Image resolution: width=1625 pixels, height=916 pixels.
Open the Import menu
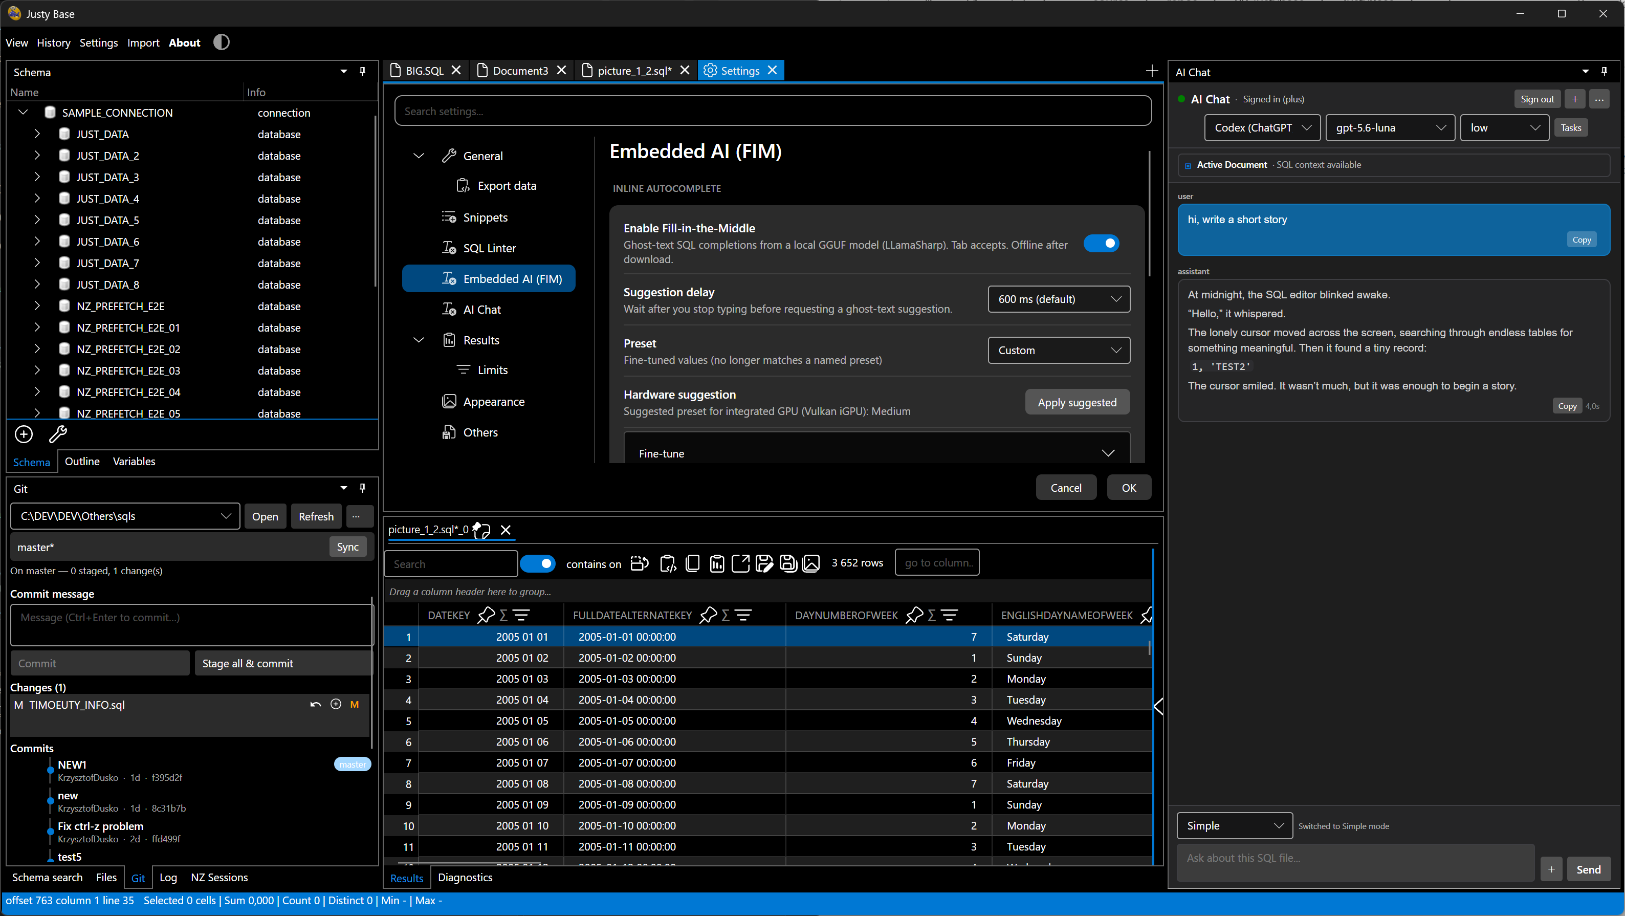[x=143, y=42]
